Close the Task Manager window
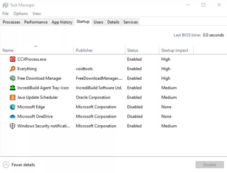Screen dimensions: 227x173 coord(219,5)
